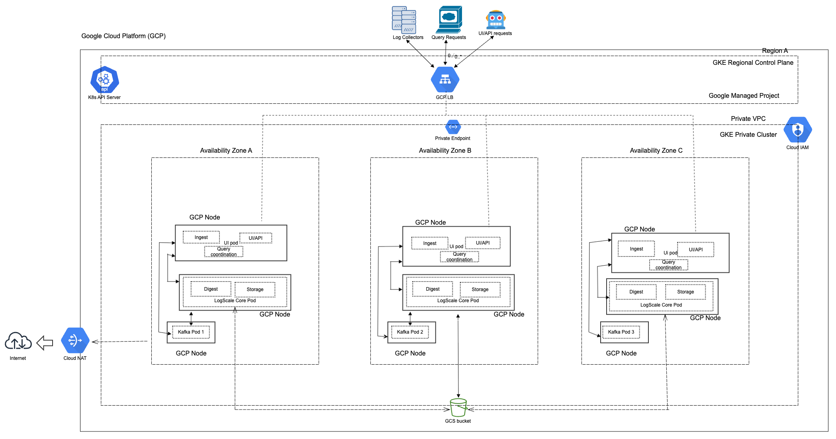The width and height of the screenshot is (836, 439).
Task: Click LogScale Core Pod in Zone C
Action: [661, 305]
